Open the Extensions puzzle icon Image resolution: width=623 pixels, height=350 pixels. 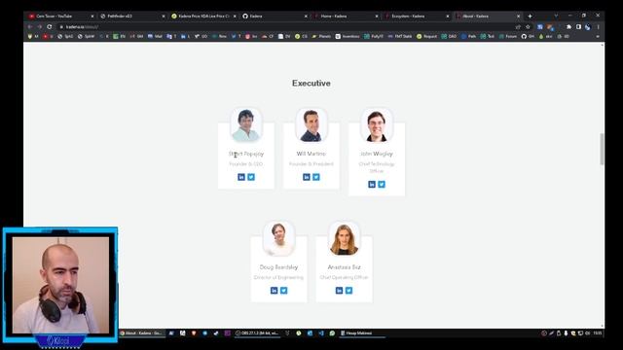coord(568,26)
